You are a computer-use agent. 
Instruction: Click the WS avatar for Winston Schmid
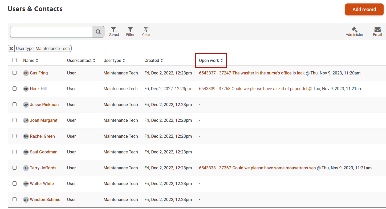tap(26, 200)
